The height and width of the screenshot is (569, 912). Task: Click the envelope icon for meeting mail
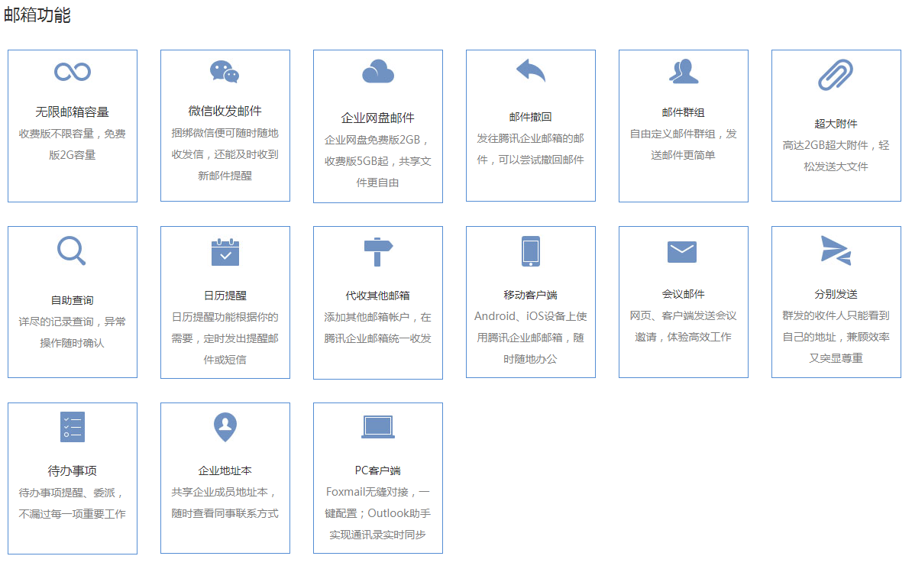(x=683, y=251)
